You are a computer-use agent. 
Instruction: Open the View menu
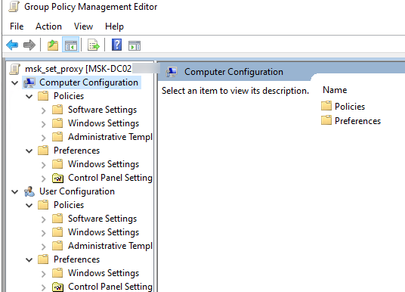(83, 26)
